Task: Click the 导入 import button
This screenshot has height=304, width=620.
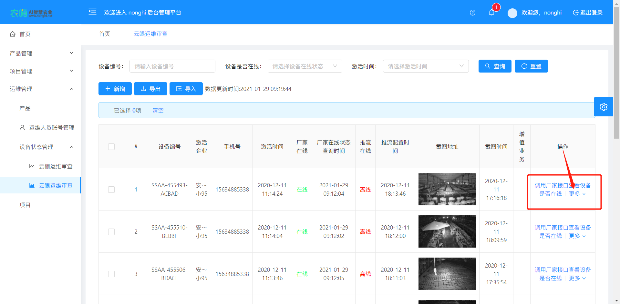Action: (x=186, y=89)
